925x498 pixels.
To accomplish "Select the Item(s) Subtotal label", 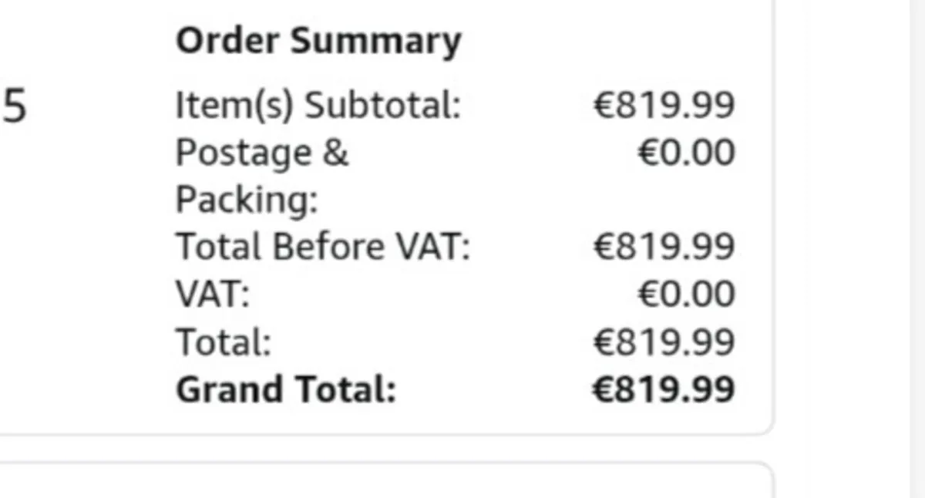I will point(318,106).
